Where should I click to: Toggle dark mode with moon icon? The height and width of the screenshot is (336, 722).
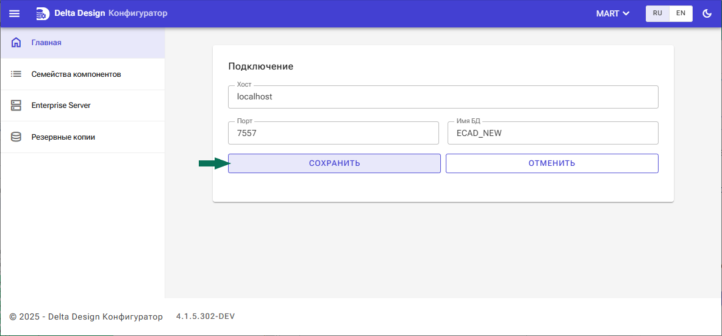tap(707, 13)
